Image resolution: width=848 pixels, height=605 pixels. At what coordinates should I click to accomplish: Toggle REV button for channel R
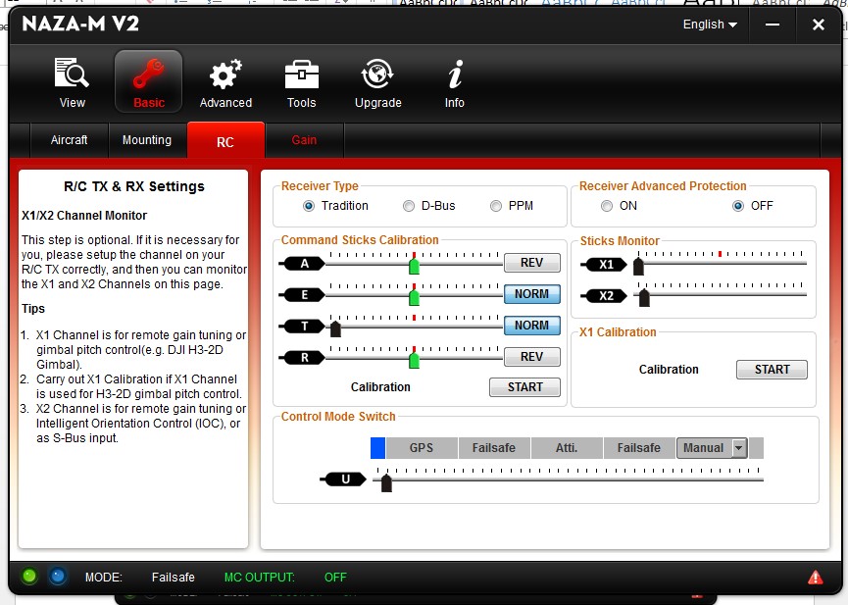pyautogui.click(x=531, y=357)
